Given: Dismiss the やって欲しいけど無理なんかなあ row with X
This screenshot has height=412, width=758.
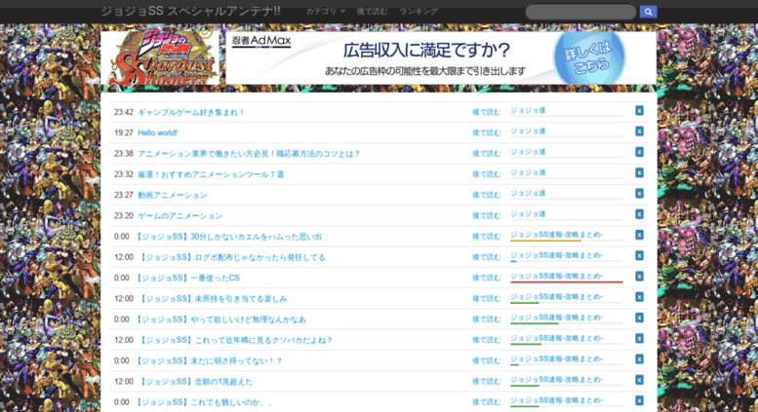Looking at the screenshot, I should (639, 318).
